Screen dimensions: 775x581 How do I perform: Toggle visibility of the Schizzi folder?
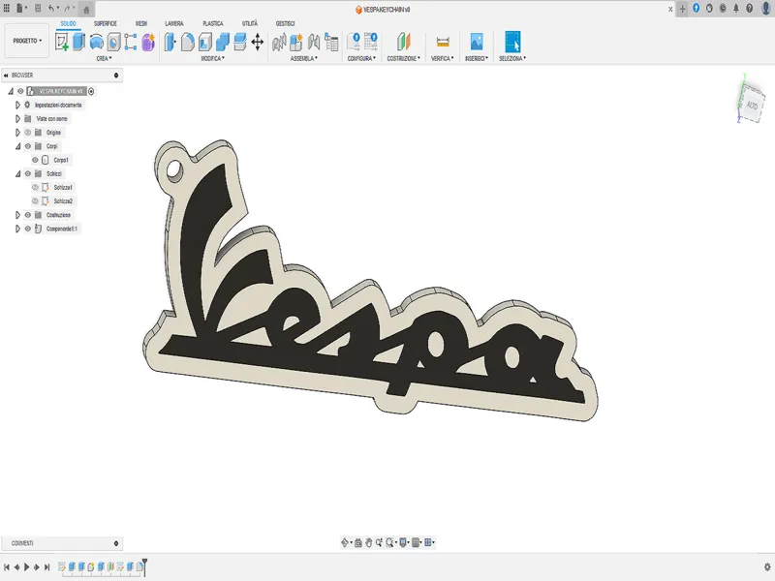28,173
